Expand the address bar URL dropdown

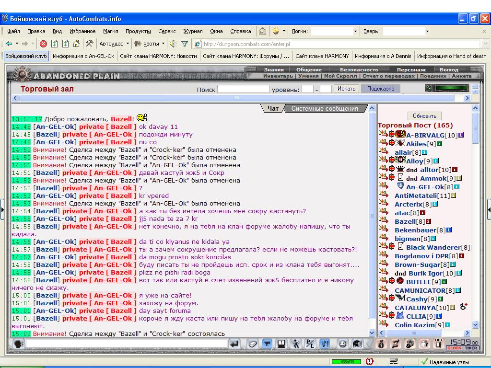[485, 44]
